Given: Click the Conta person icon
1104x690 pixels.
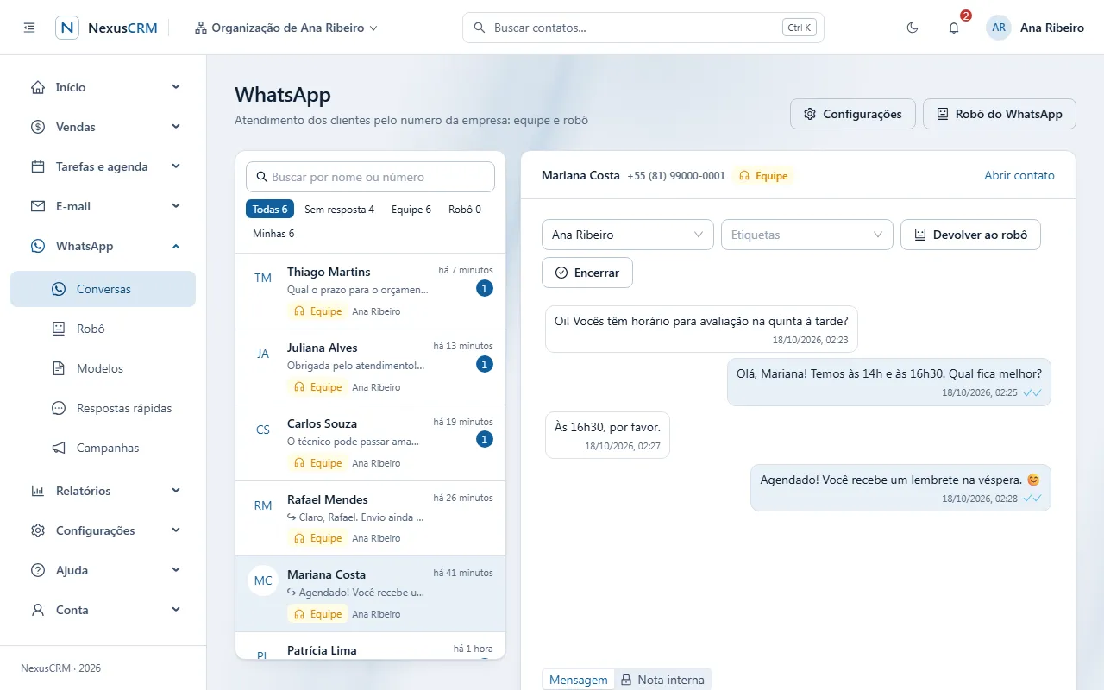Looking at the screenshot, I should point(38,610).
